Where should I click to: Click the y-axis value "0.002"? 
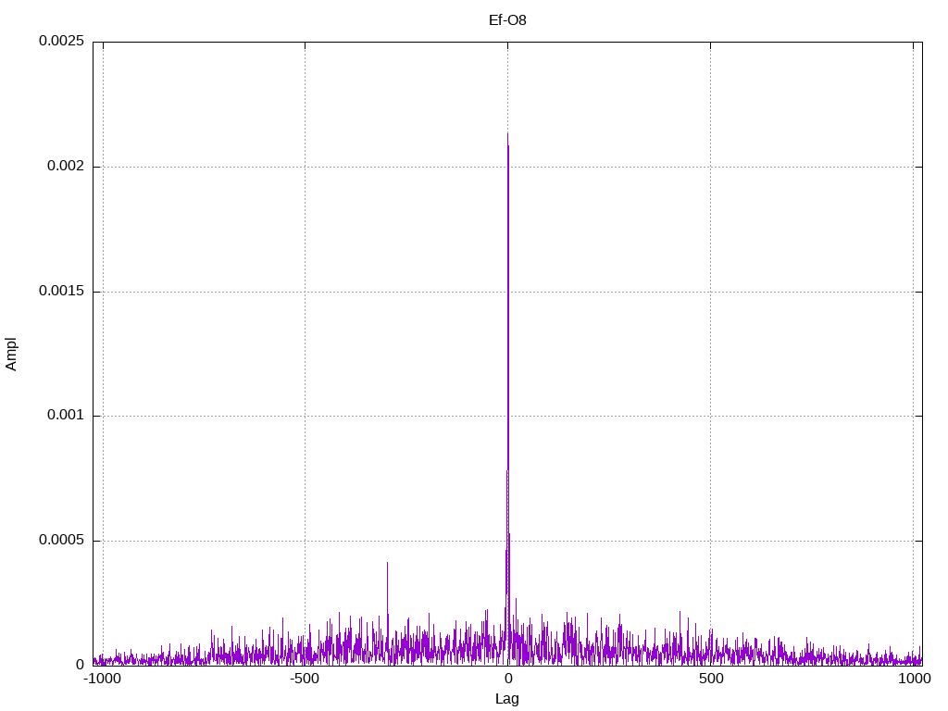pos(66,166)
